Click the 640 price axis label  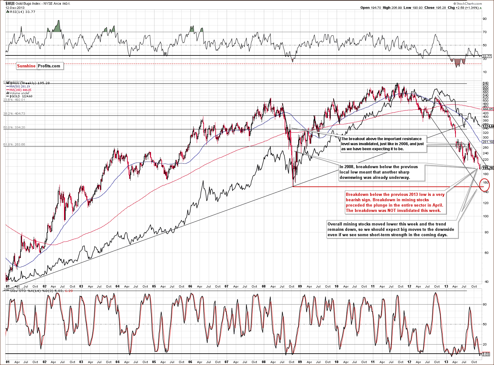[485, 83]
